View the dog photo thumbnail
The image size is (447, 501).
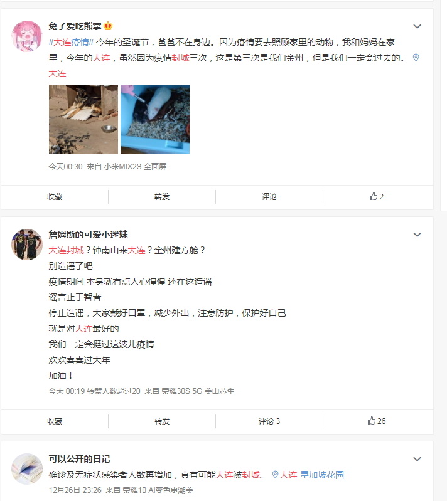point(83,119)
